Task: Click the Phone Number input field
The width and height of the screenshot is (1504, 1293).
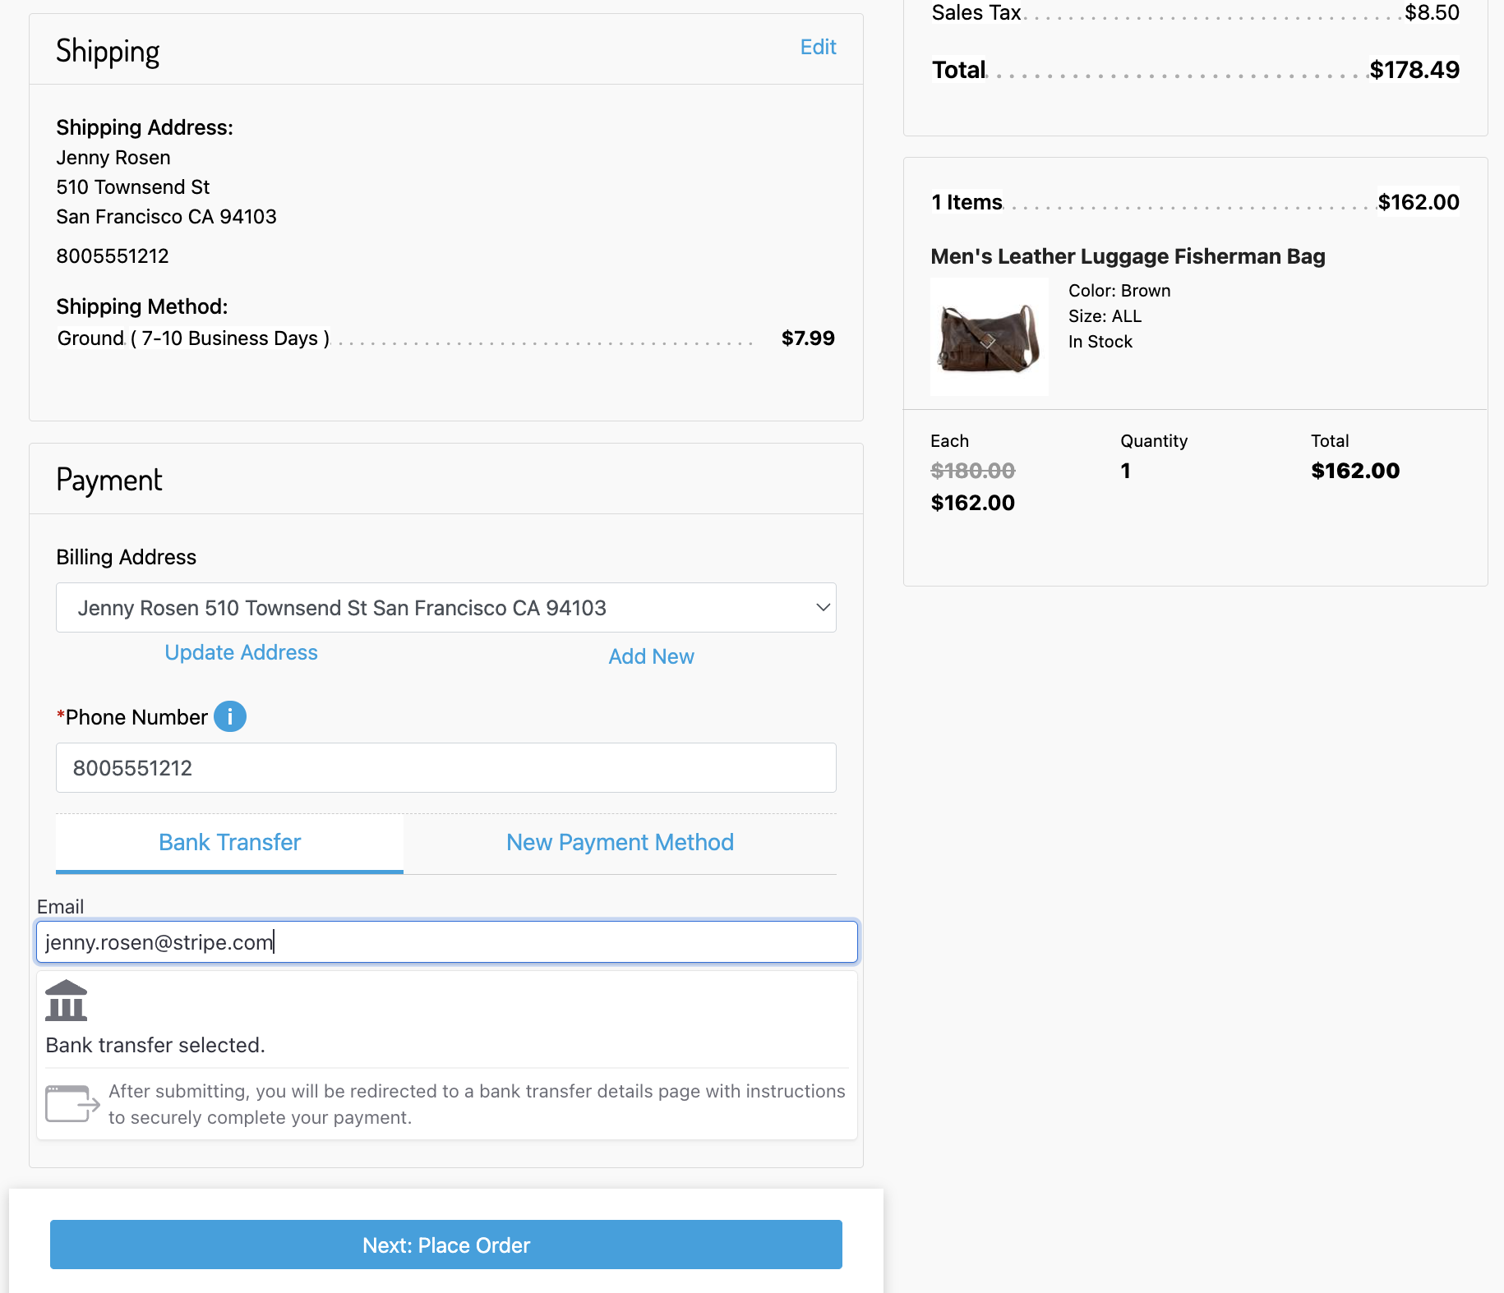Action: coord(445,768)
